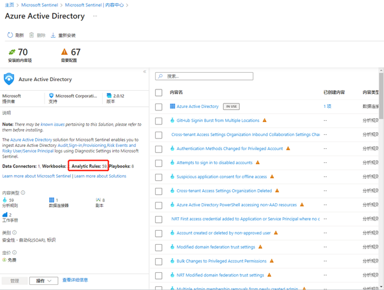Click the IN USE badge

coord(232,107)
